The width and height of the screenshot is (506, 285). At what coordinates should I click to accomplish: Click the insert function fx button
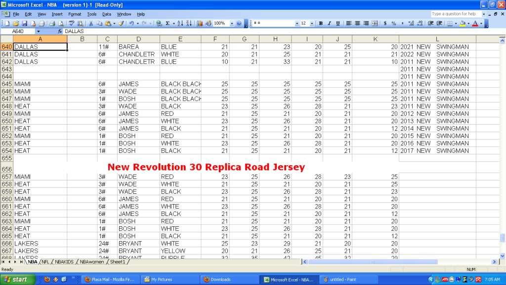tap(60, 31)
